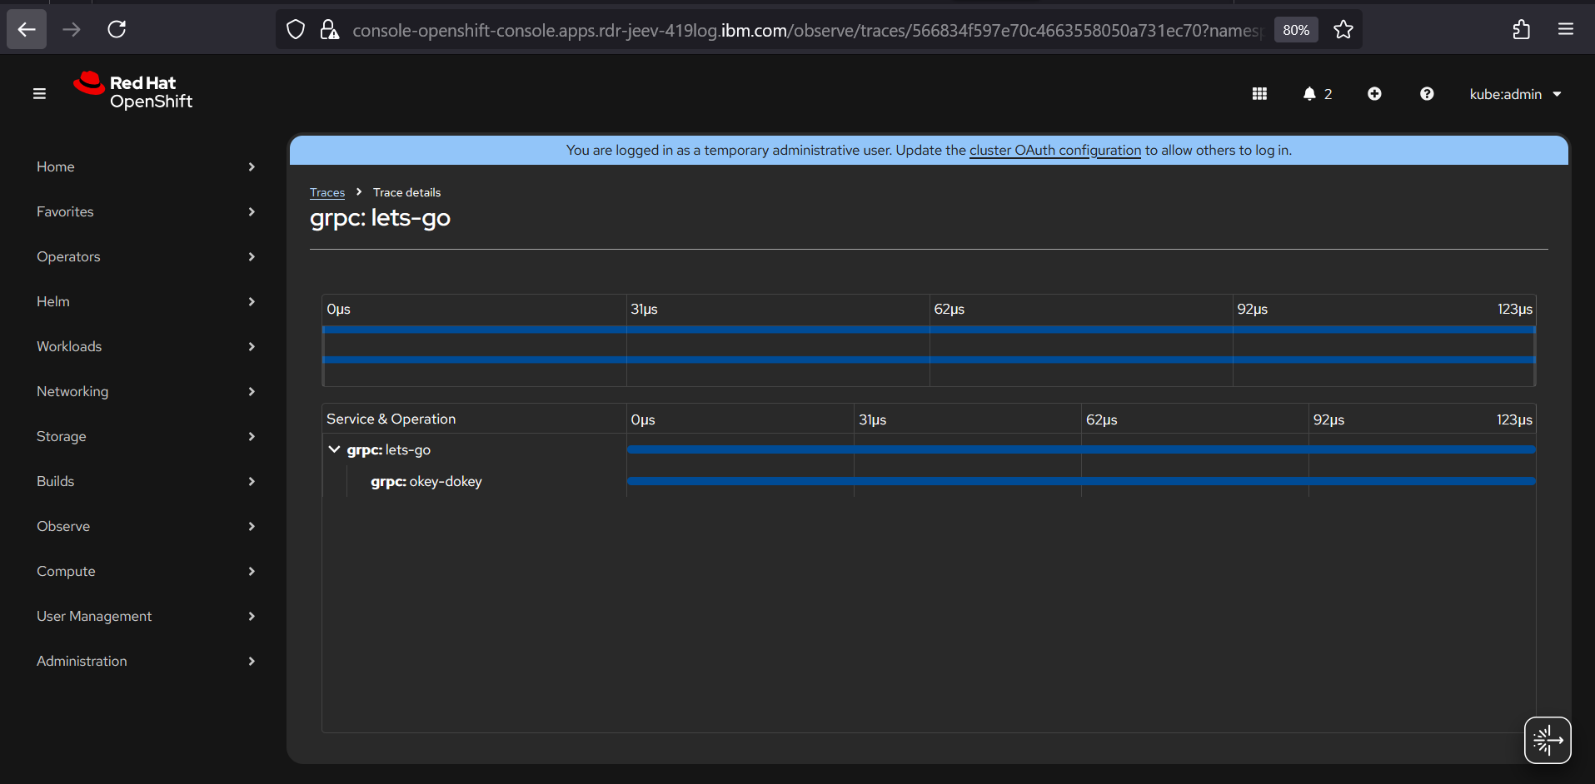Viewport: 1595px width, 784px height.
Task: Bookmark page with star icon
Action: pos(1343,30)
